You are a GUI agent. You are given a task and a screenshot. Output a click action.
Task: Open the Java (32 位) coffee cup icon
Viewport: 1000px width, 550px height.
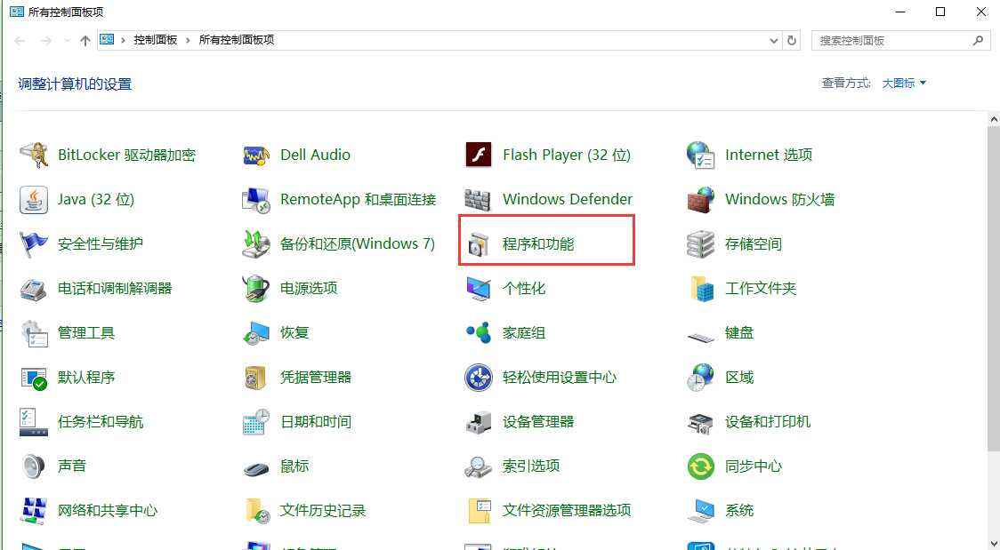33,199
